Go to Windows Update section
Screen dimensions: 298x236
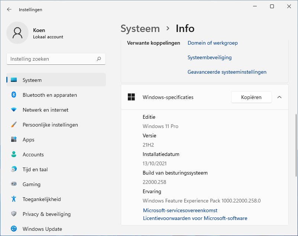click(42, 229)
